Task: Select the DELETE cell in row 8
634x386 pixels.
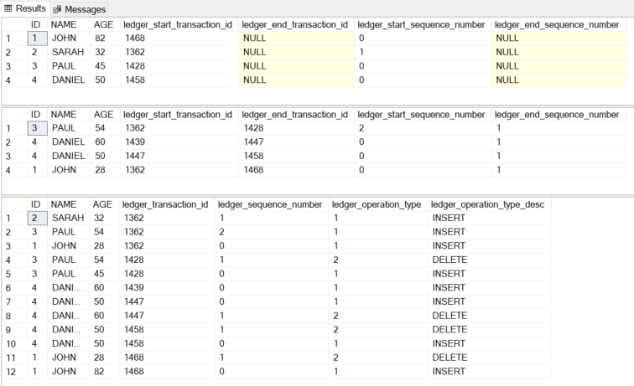Action: [x=489, y=316]
